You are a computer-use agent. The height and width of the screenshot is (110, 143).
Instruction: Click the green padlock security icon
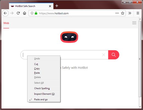point(36,13)
